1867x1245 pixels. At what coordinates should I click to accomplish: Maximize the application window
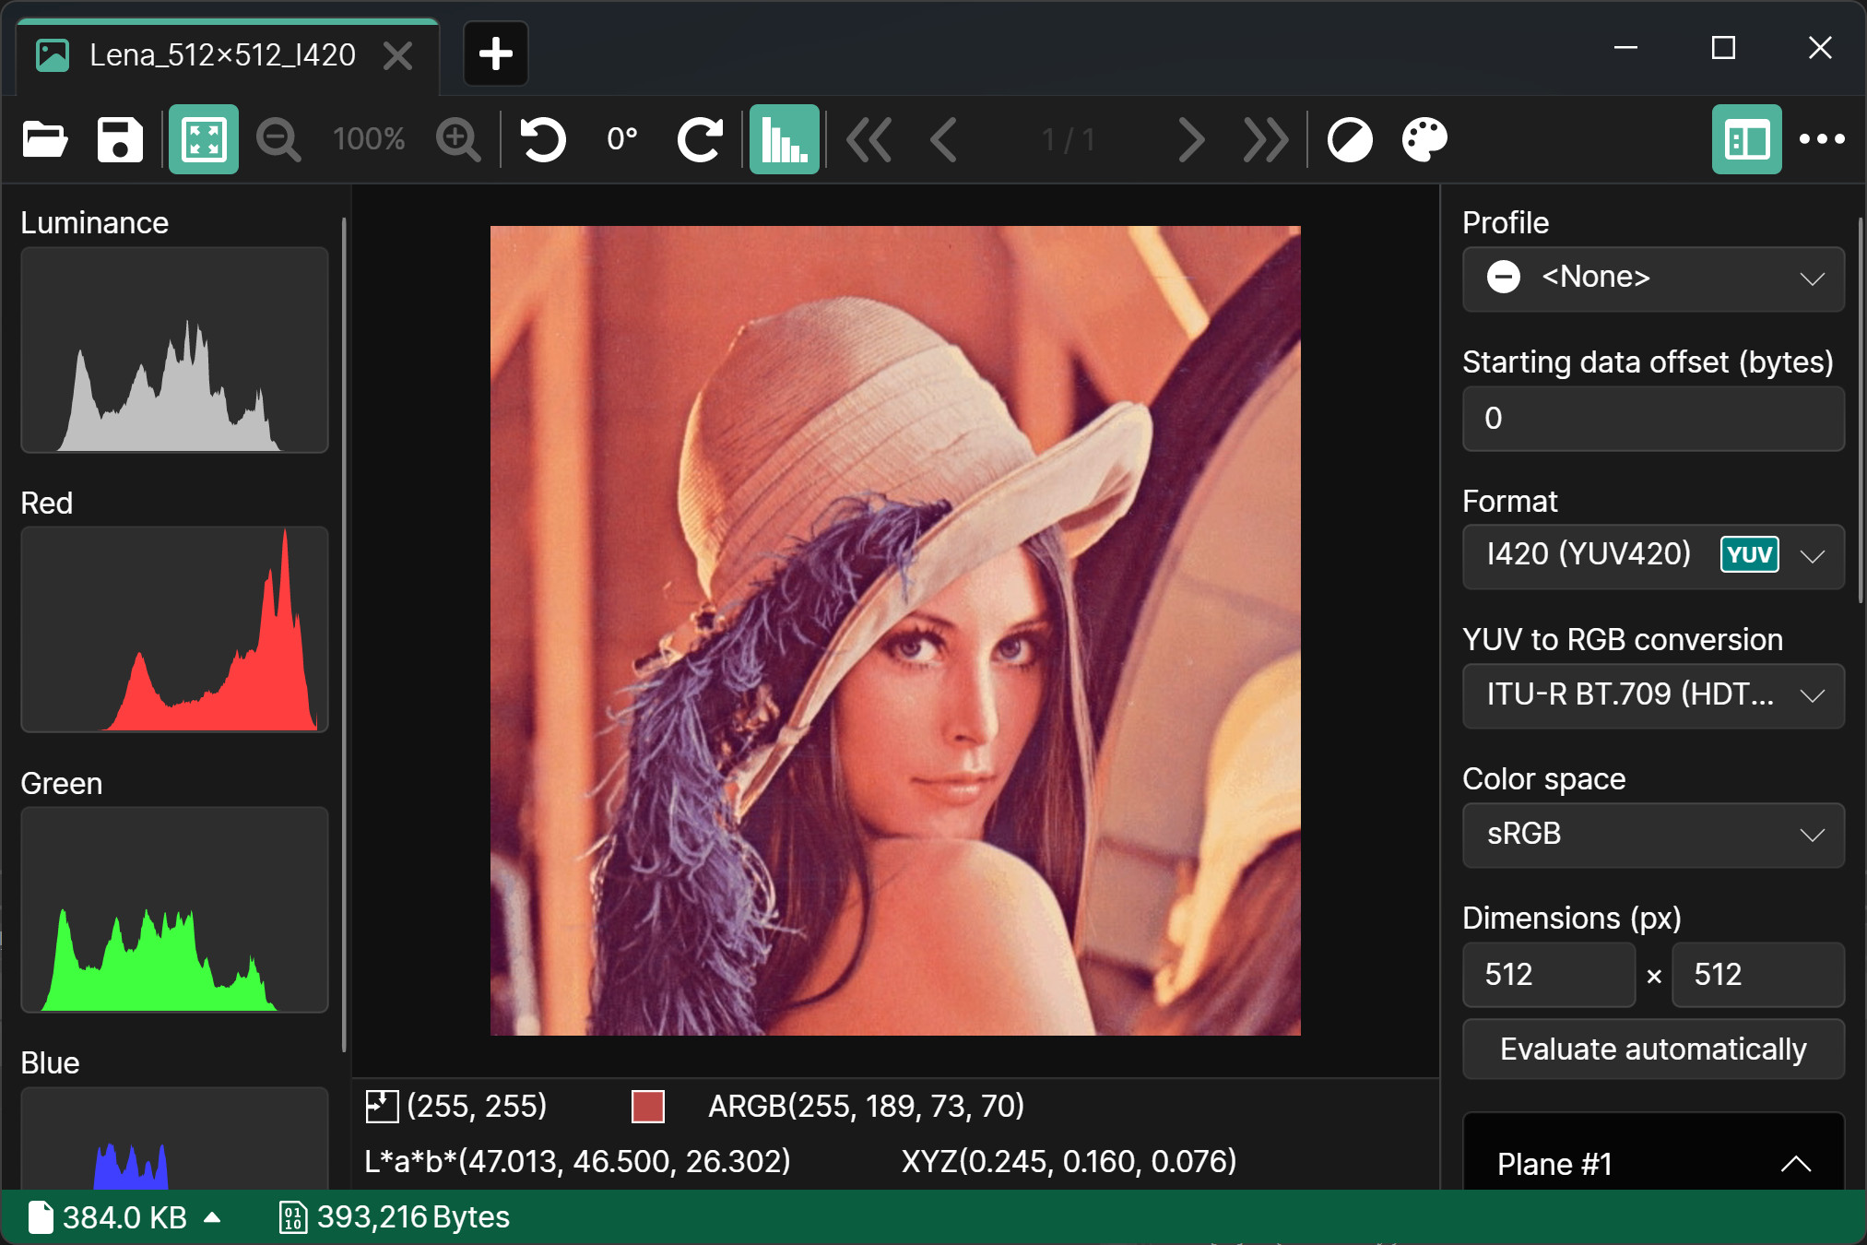[1723, 48]
